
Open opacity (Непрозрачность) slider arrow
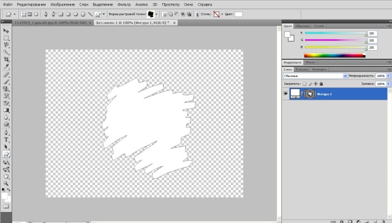388,76
